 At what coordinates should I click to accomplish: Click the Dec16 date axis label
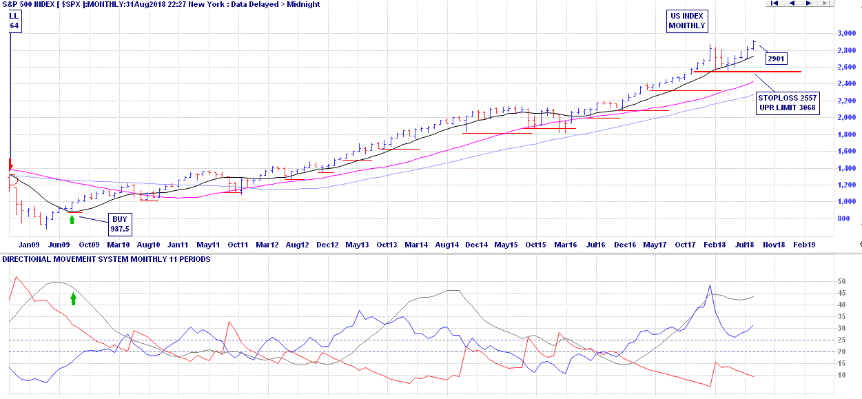click(625, 245)
